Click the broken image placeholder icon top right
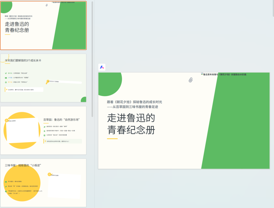274x208 pixels. click(x=202, y=74)
